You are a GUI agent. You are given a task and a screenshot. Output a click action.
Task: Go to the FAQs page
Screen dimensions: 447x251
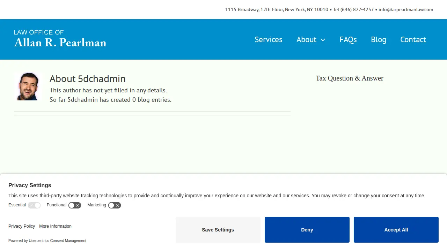click(348, 39)
